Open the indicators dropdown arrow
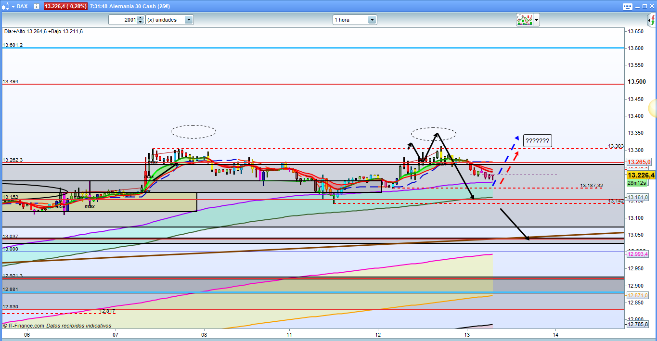Image resolution: width=657 pixels, height=341 pixels. (536, 20)
